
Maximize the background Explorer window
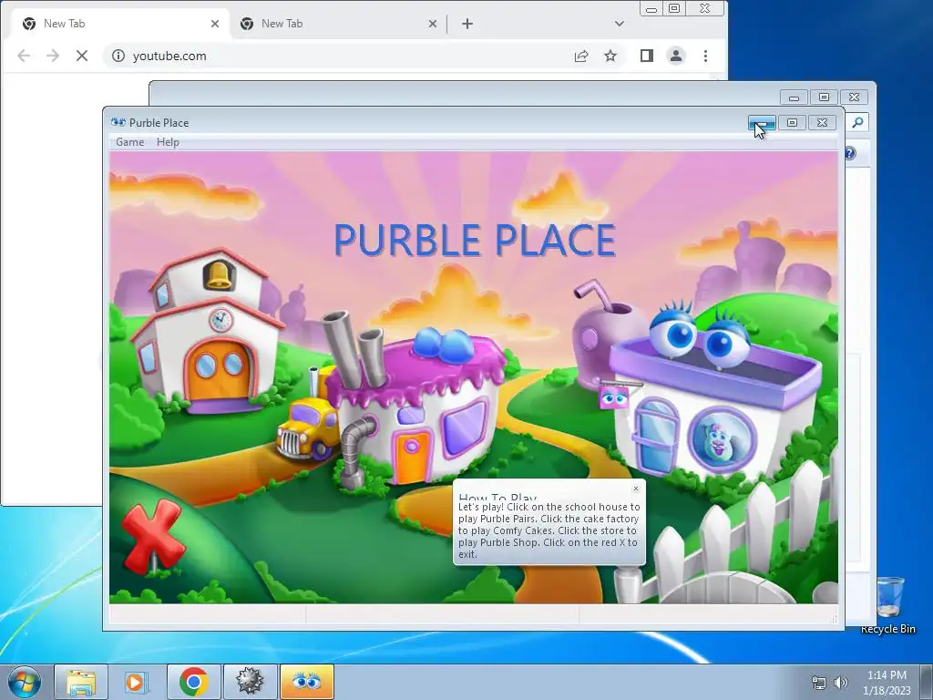[x=824, y=97]
